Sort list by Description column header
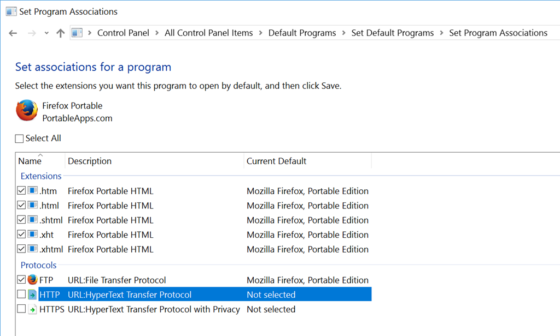Screen dimensions: 560x336 pyautogui.click(x=154, y=161)
